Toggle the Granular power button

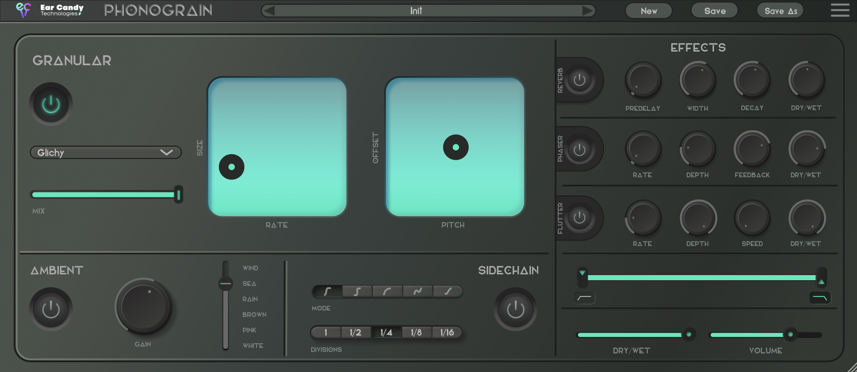(51, 104)
